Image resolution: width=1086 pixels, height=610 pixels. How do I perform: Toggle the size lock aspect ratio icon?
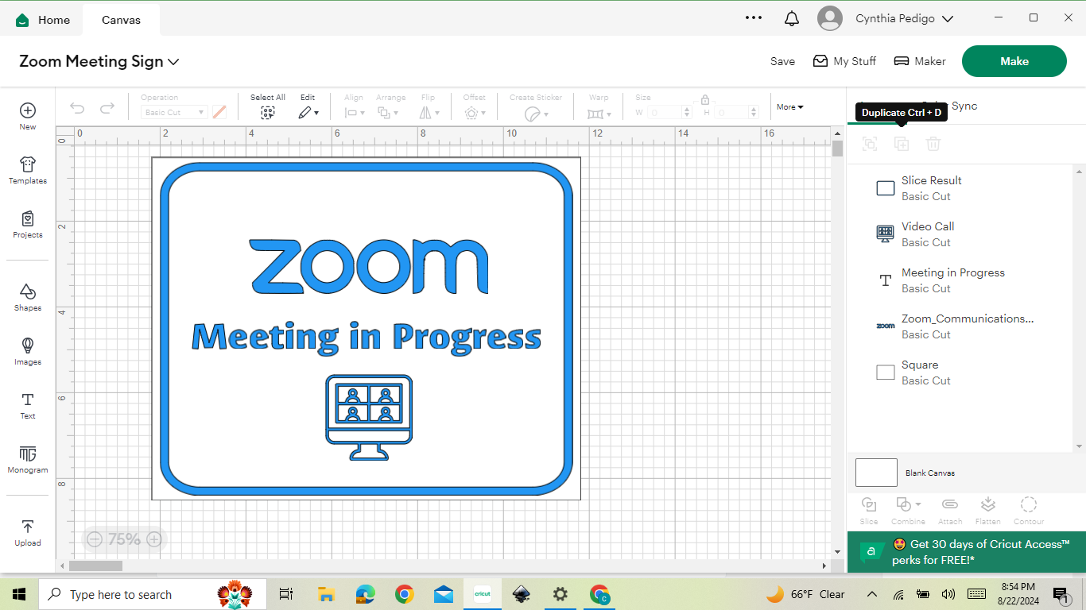point(705,100)
